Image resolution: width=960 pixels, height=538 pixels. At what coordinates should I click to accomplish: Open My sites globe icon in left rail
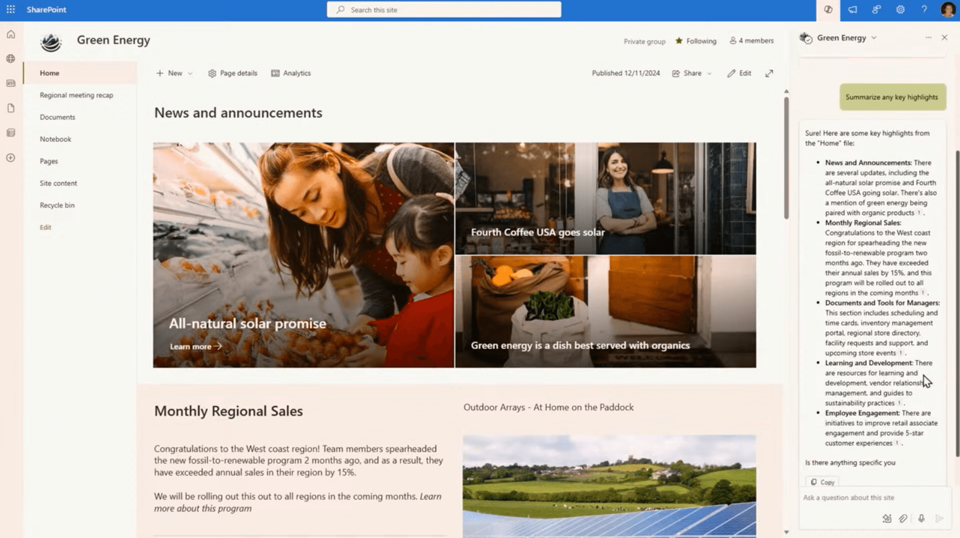11,58
